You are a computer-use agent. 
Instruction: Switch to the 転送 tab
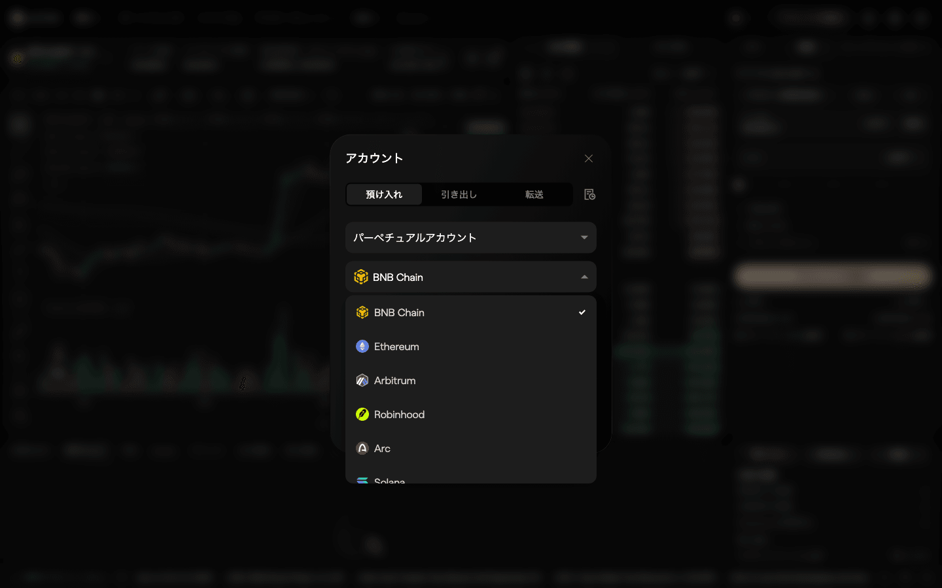pyautogui.click(x=534, y=195)
